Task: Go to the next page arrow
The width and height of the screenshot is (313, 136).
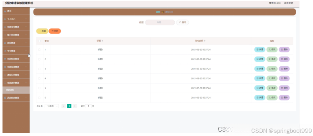Action: coord(75,106)
